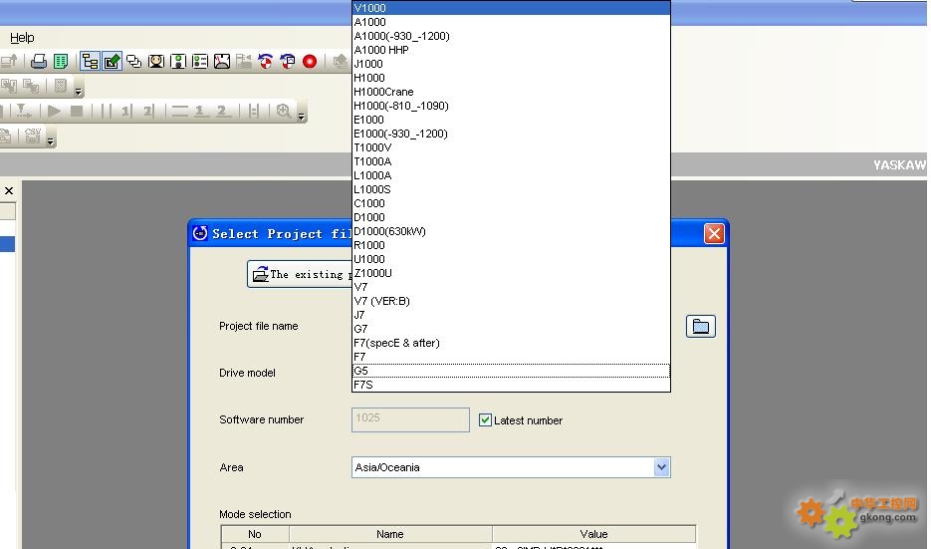Image resolution: width=931 pixels, height=549 pixels.
Task: Click the Print icon in the toolbar
Action: click(x=39, y=61)
